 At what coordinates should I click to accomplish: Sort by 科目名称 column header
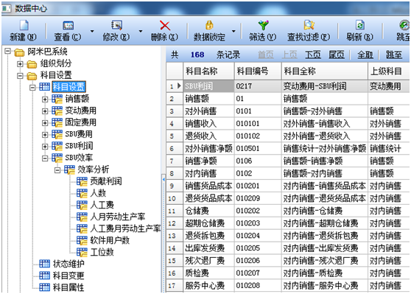(208, 71)
